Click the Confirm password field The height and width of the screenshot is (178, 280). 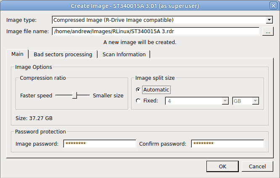(x=227, y=144)
